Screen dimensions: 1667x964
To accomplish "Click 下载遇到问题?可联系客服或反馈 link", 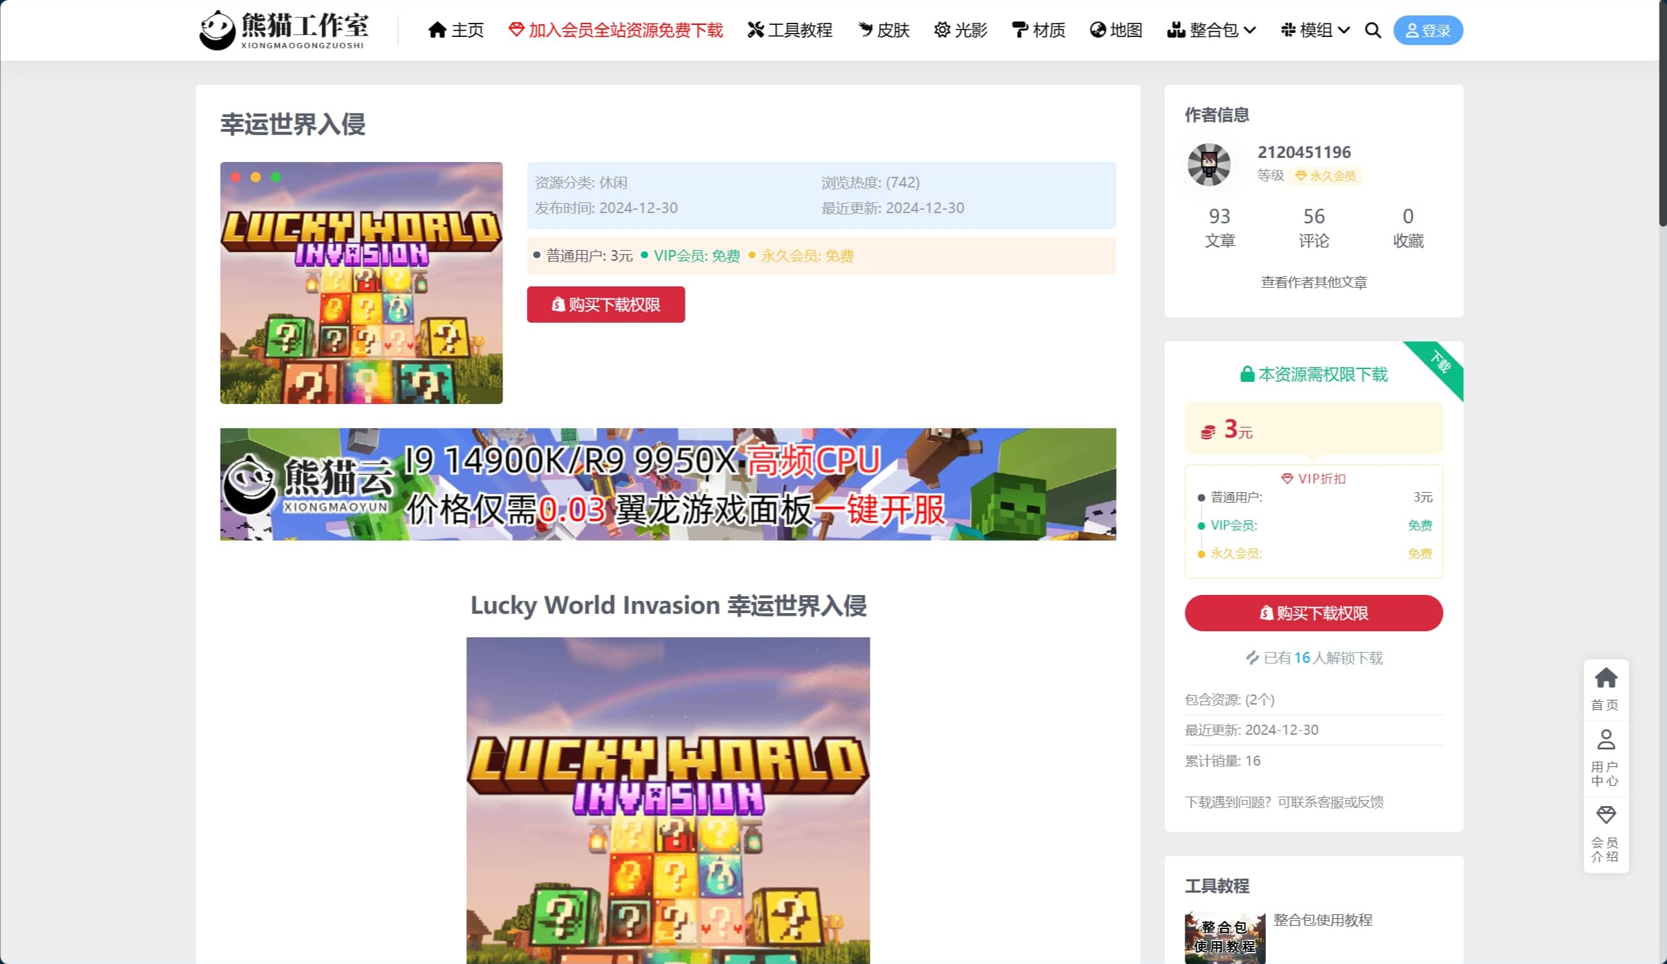I will click(x=1284, y=802).
